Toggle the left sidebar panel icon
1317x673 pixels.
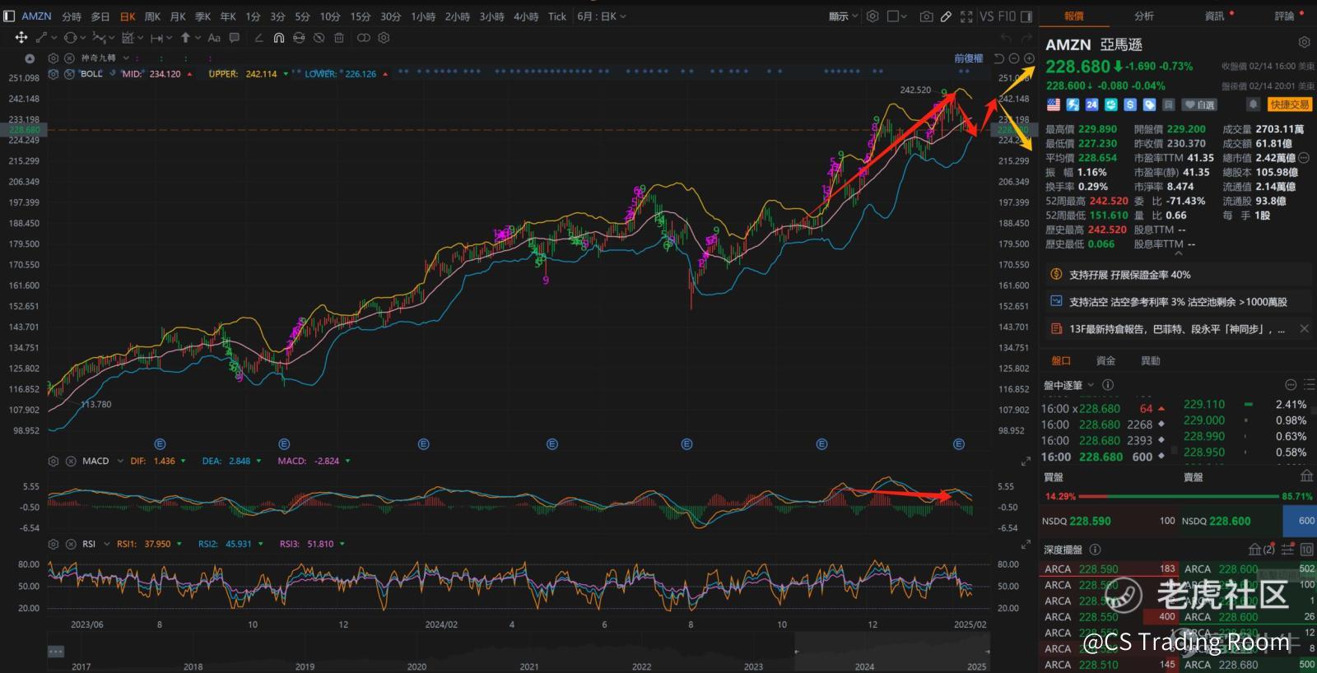(x=9, y=16)
